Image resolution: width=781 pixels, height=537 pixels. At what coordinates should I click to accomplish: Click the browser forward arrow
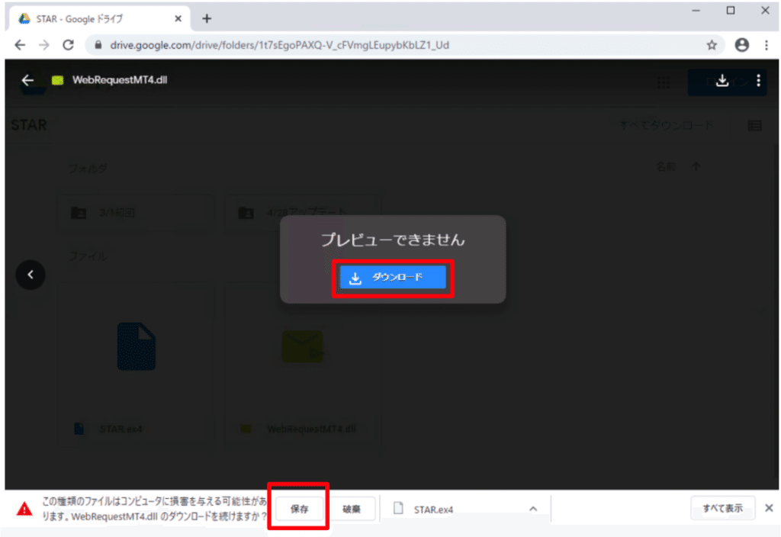[44, 45]
